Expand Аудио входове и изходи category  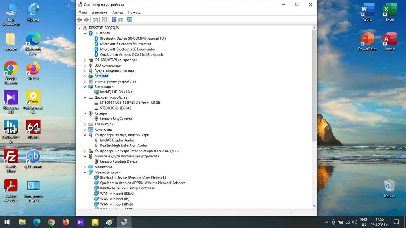pyautogui.click(x=85, y=71)
